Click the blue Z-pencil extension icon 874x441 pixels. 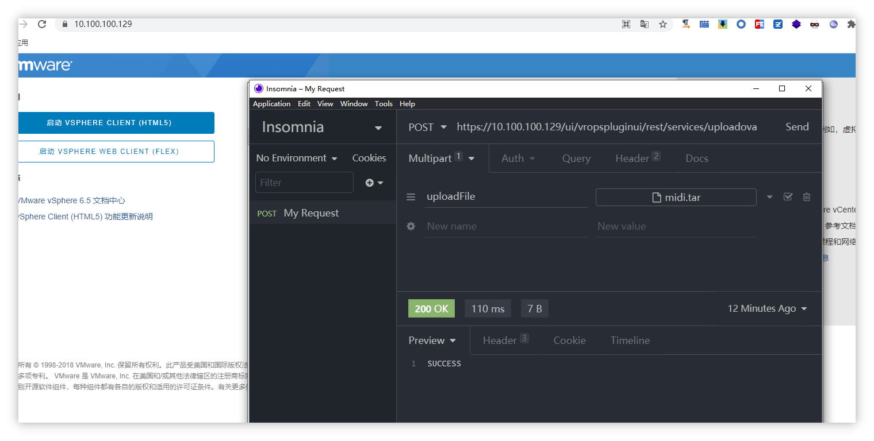point(778,24)
